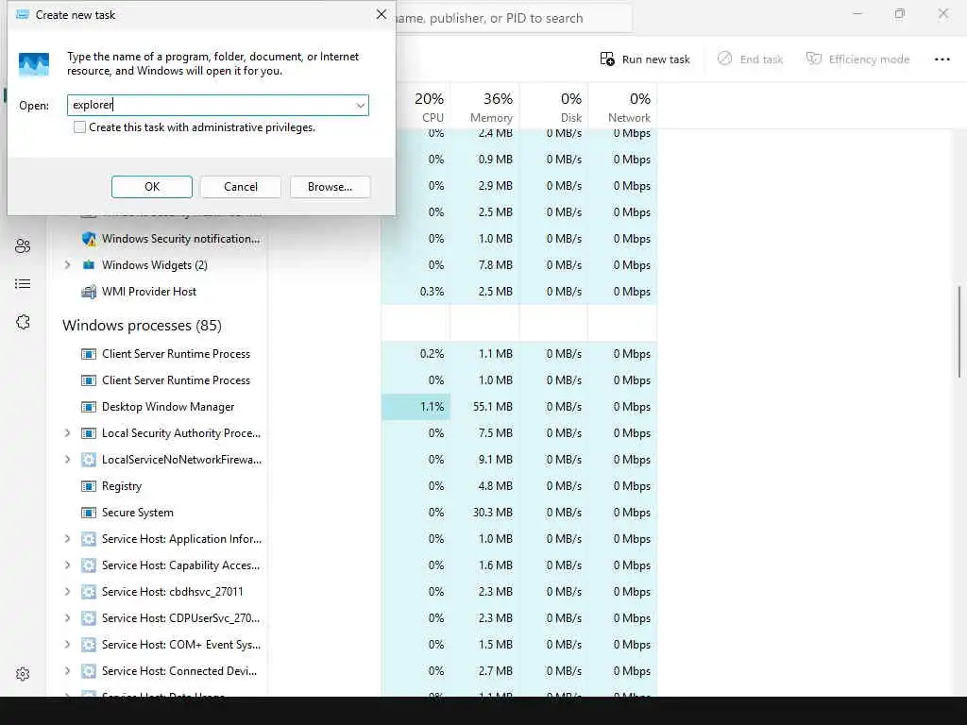The height and width of the screenshot is (725, 967).
Task: Open Task Manager settings gear
Action: [x=23, y=674]
